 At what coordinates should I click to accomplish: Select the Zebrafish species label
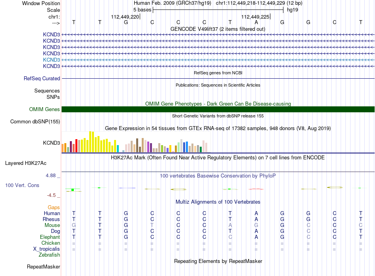tap(49, 255)
